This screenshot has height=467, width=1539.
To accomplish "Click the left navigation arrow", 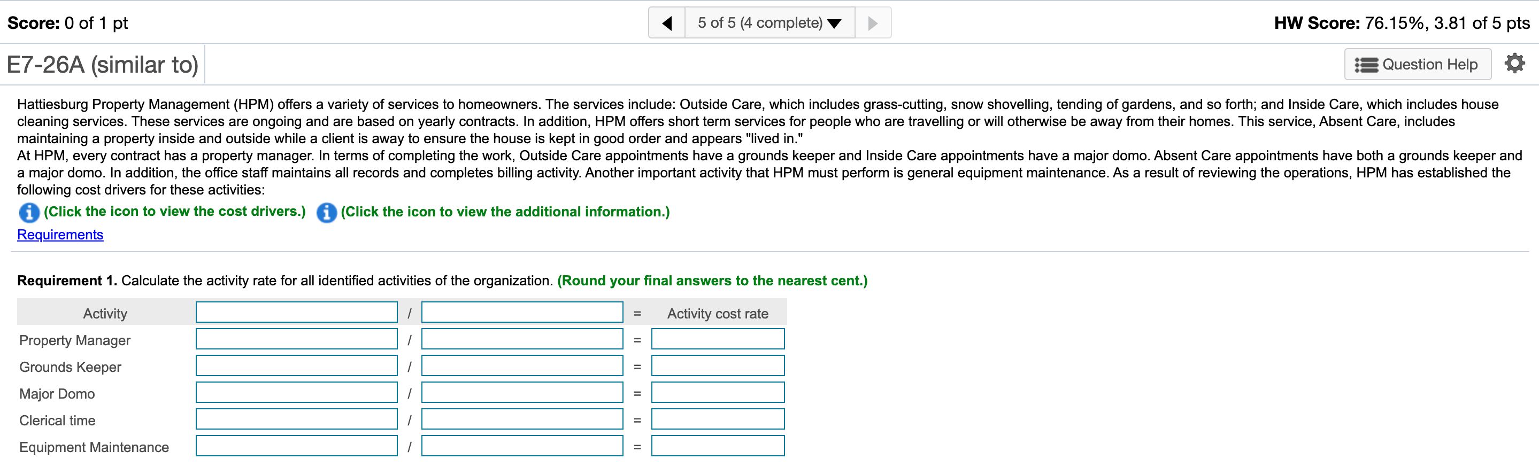I will click(x=667, y=22).
